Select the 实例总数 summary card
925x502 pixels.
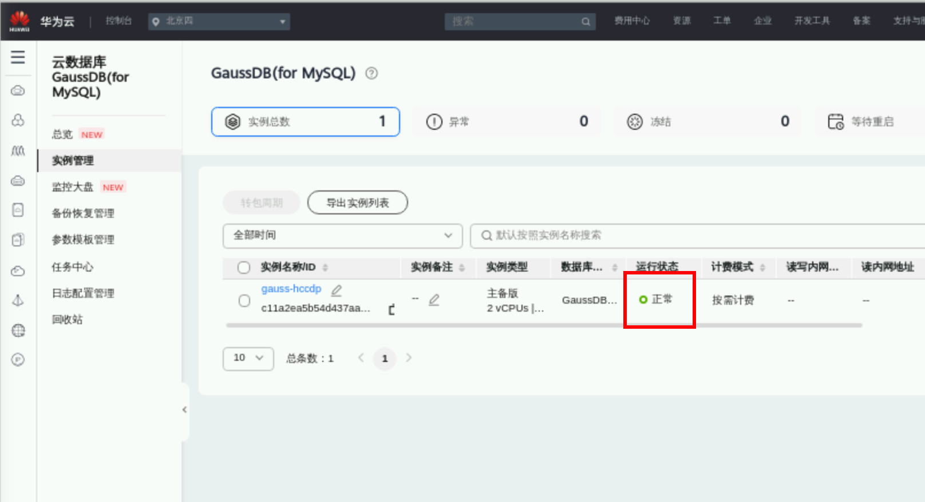tap(306, 122)
